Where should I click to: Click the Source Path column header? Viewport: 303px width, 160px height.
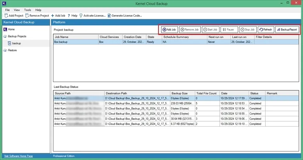pyautogui.click(x=79, y=93)
